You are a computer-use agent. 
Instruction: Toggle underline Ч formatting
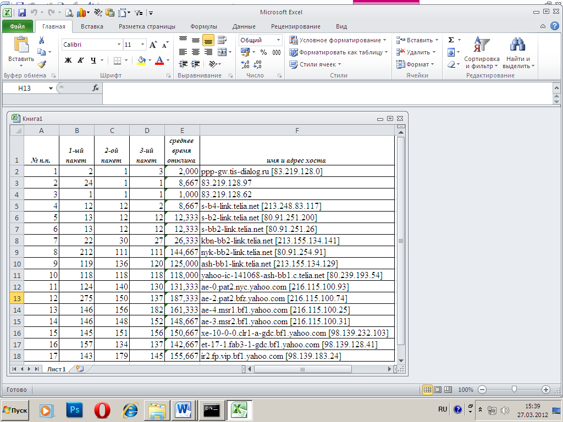coord(93,60)
